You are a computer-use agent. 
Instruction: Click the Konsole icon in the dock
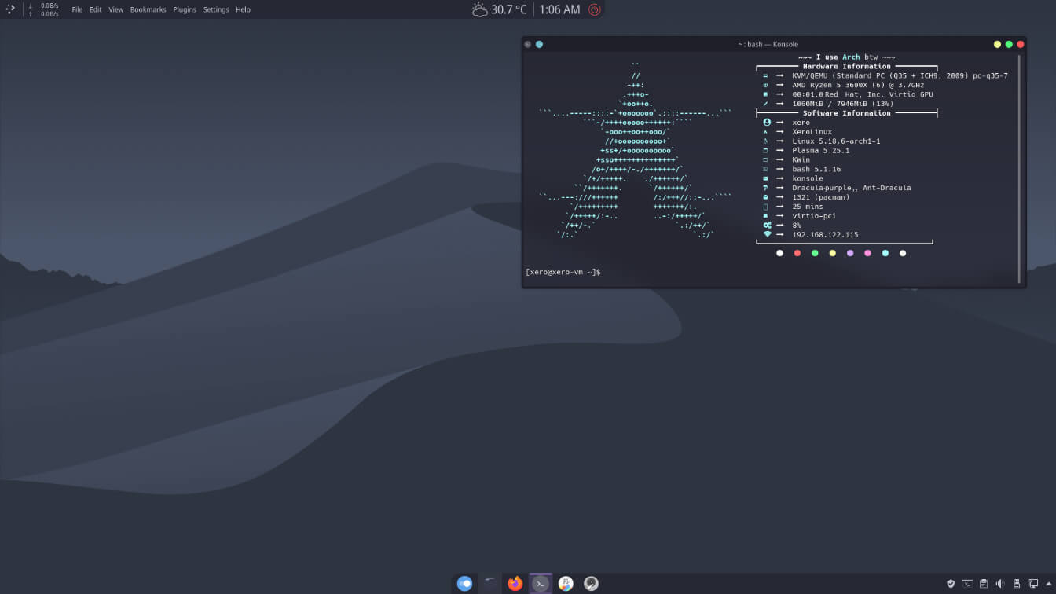point(540,583)
